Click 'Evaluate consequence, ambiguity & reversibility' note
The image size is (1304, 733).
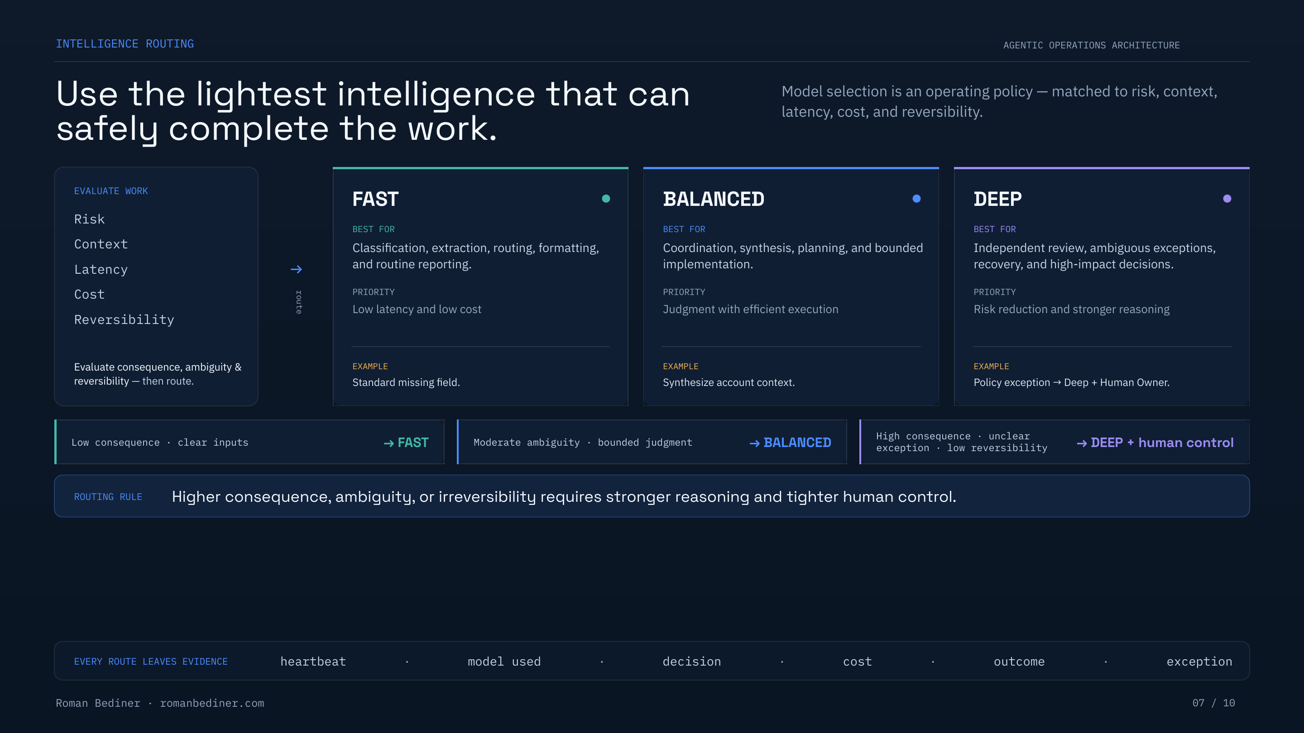[x=158, y=374]
